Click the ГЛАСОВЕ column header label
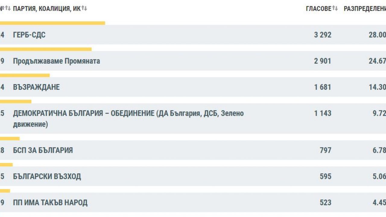The image size is (386, 217). click(318, 9)
